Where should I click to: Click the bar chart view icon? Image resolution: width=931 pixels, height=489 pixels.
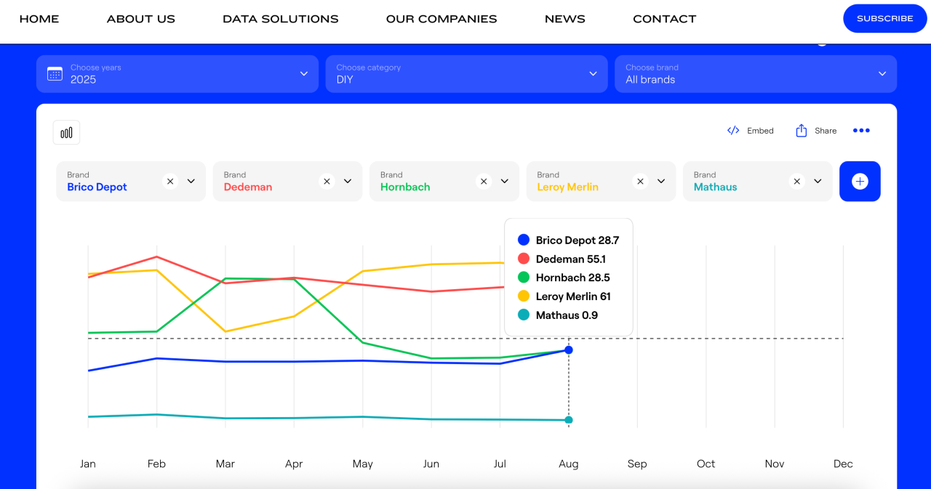tap(66, 132)
